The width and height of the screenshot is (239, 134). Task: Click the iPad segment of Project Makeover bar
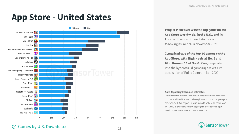pos(122,32)
